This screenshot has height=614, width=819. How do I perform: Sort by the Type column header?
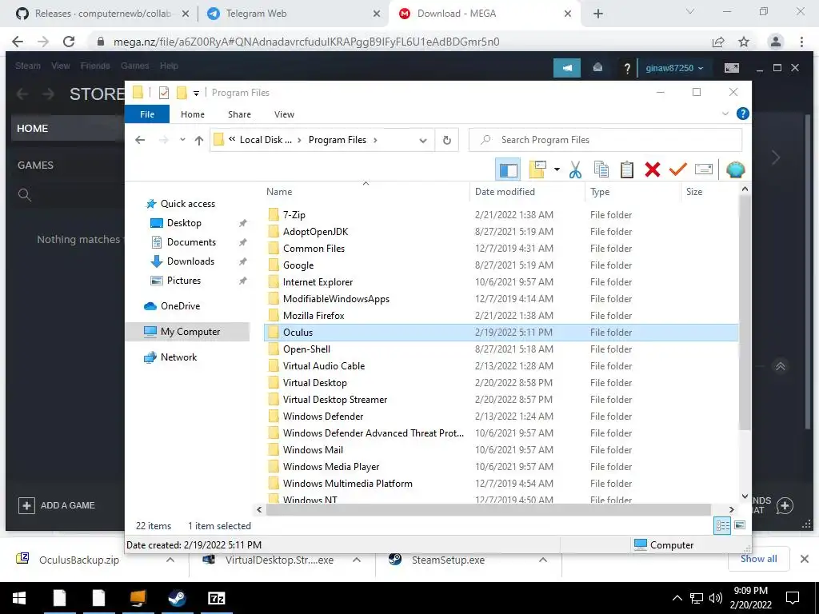(633, 192)
